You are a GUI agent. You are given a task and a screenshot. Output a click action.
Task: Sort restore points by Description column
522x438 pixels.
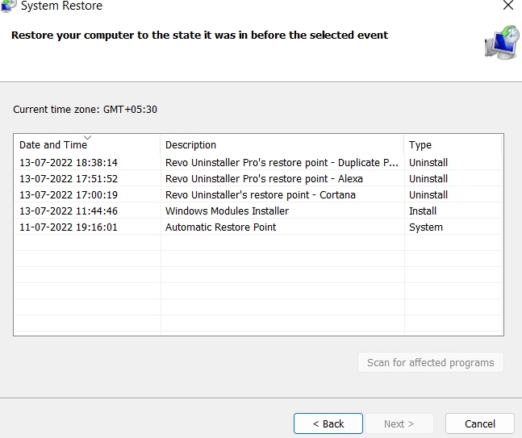(x=190, y=145)
